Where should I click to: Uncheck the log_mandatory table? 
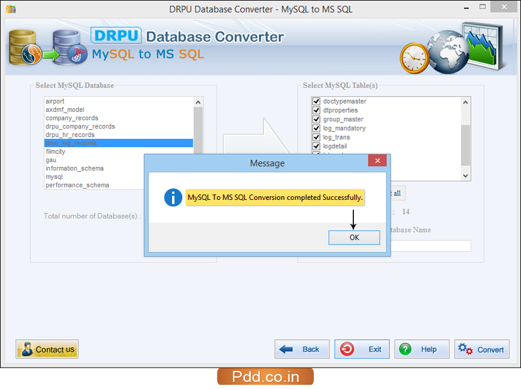[316, 128]
